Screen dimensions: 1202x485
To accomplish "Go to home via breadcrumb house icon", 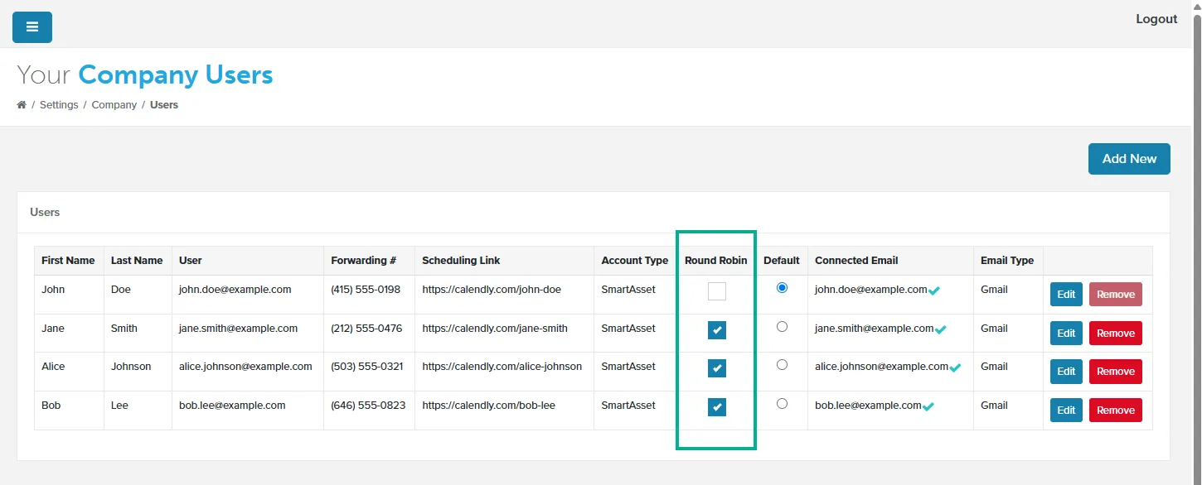I will pyautogui.click(x=22, y=105).
